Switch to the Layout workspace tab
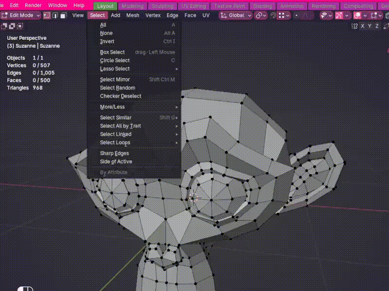 [105, 6]
